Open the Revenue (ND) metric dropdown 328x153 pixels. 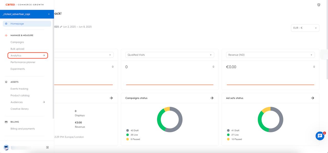(x=270, y=55)
